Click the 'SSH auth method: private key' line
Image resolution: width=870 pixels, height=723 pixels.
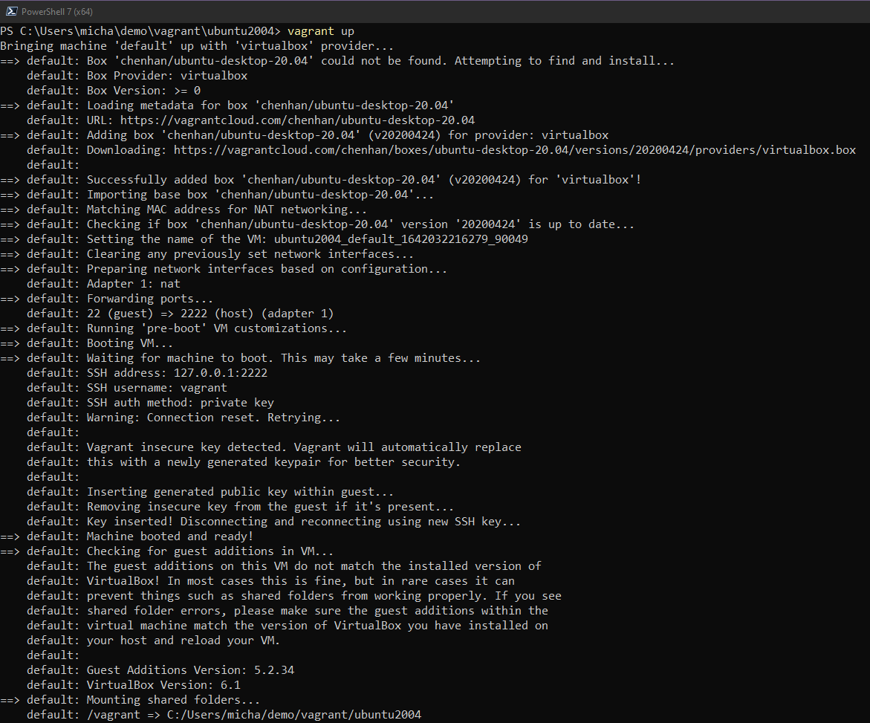click(181, 403)
